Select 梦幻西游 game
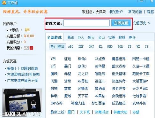155x118 pixels. click(98, 103)
